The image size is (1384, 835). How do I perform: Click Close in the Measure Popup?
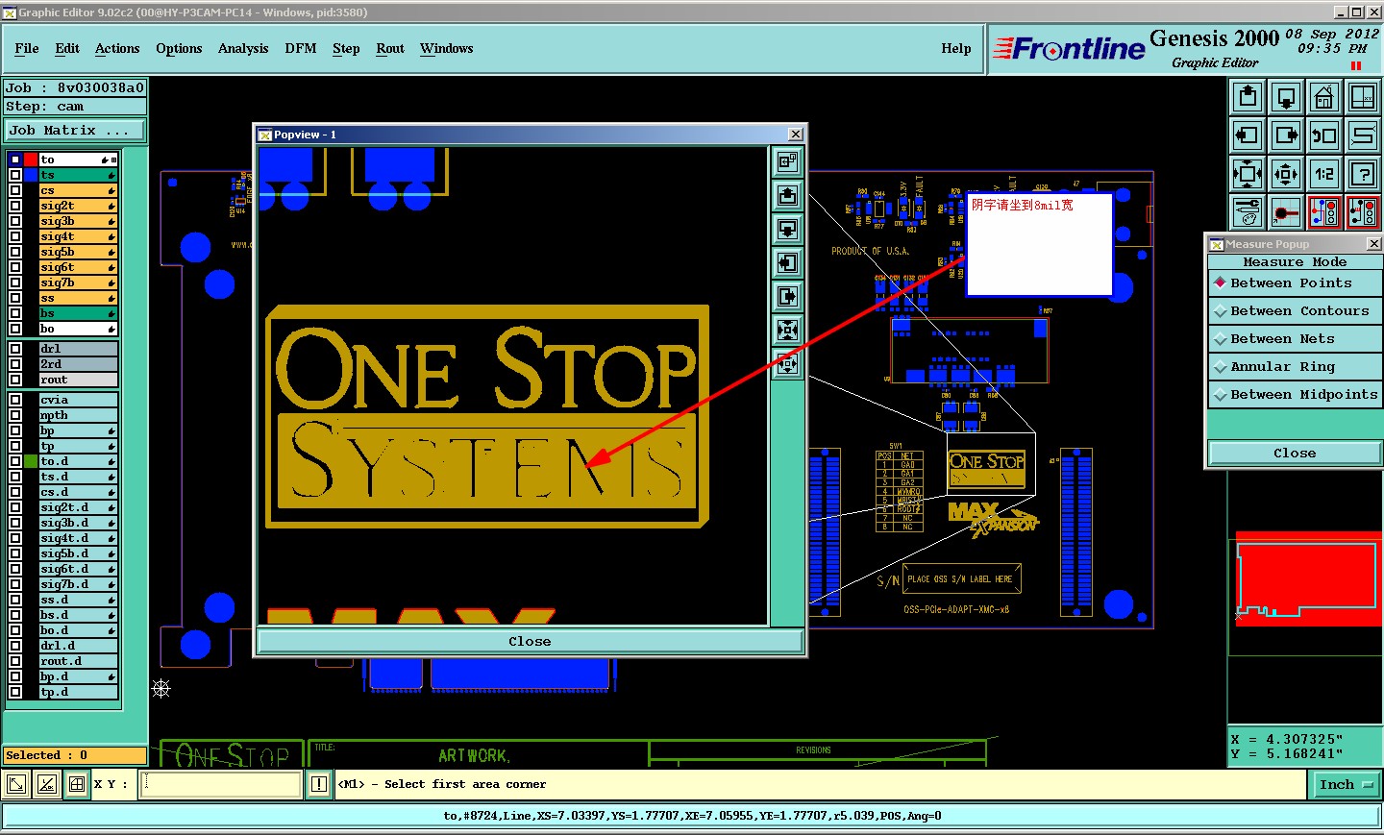click(1295, 453)
